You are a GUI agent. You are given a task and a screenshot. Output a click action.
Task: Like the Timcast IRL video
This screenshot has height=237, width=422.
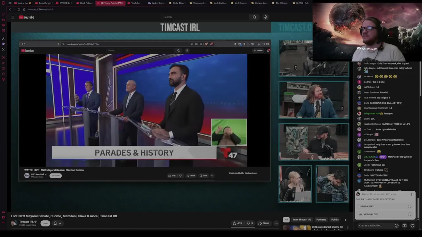coord(237,223)
